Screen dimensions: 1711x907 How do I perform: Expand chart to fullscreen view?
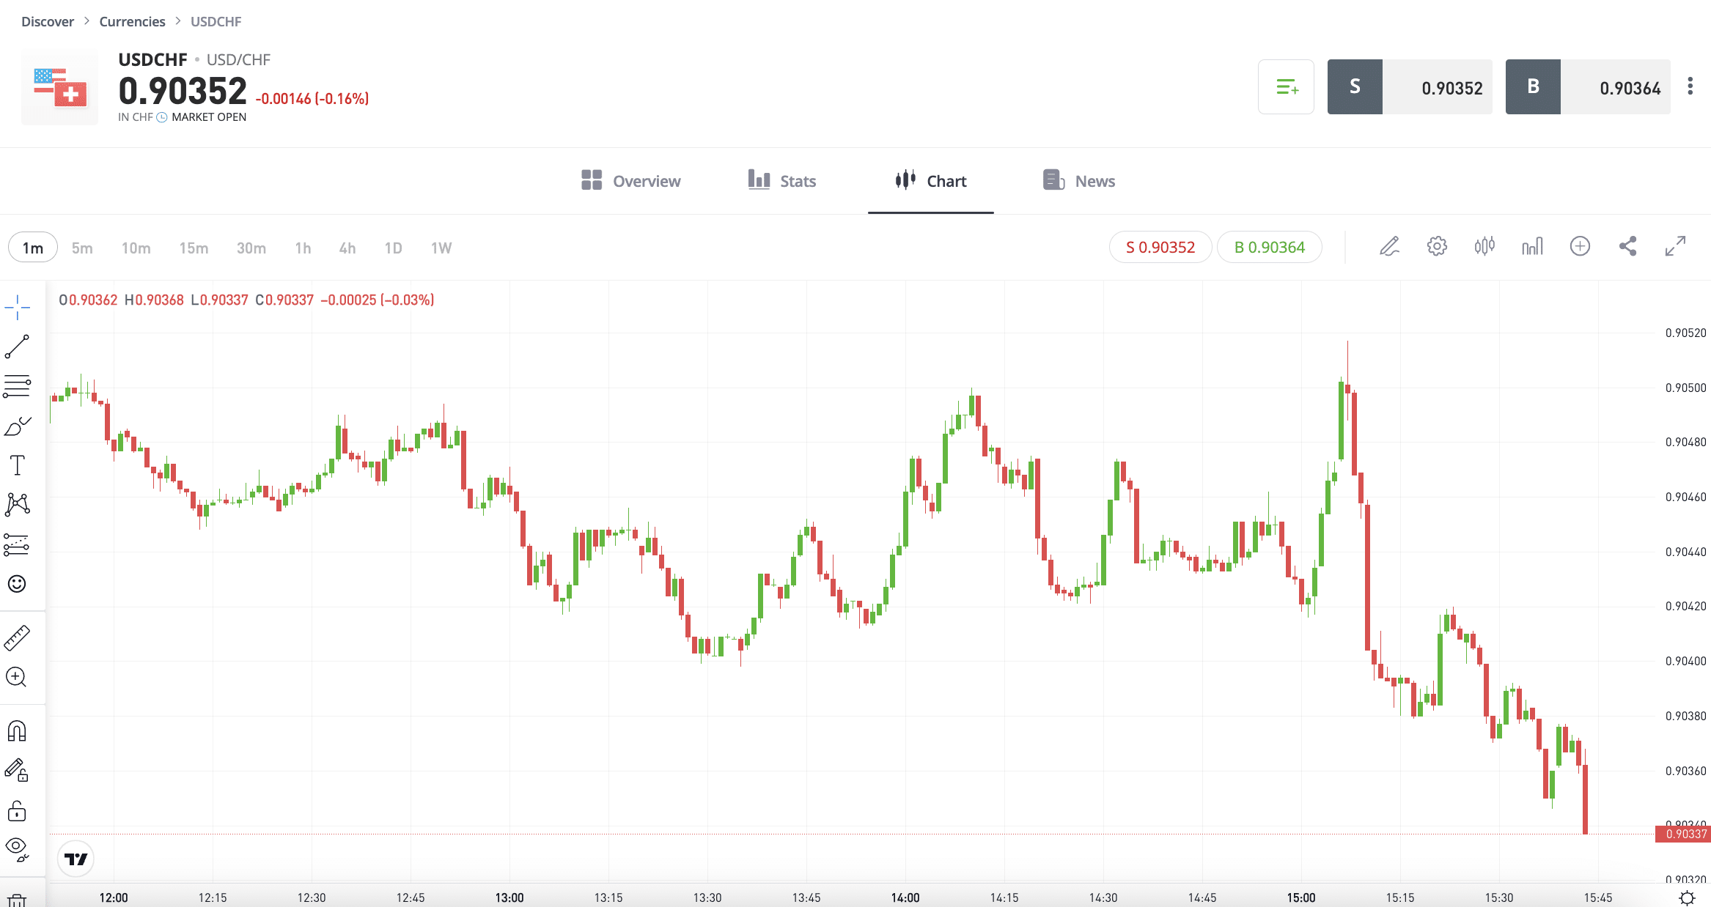(x=1675, y=246)
